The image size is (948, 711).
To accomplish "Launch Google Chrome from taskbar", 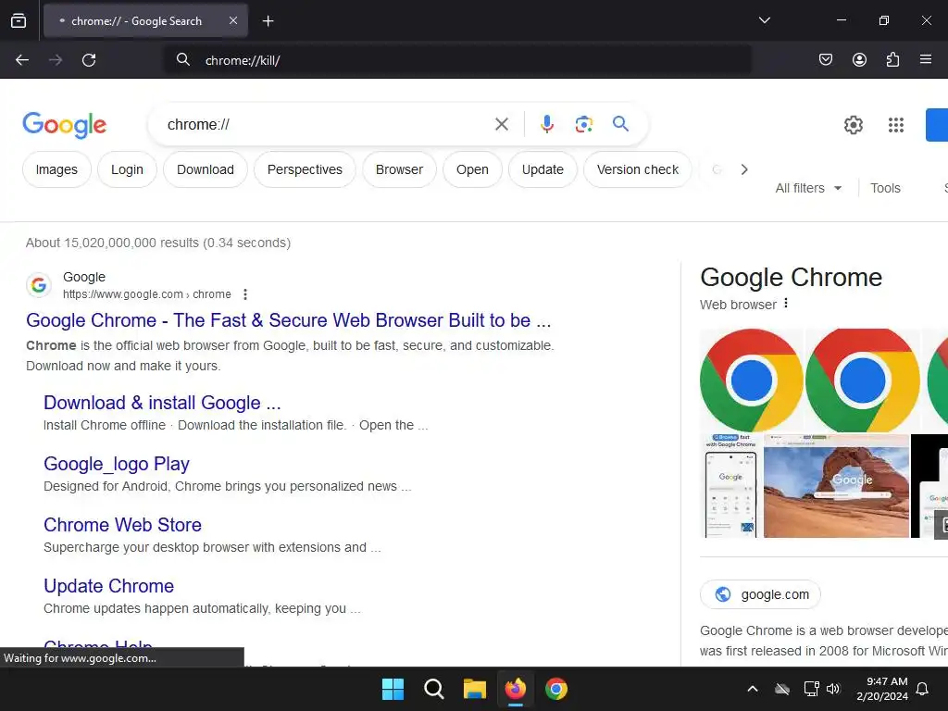I will [556, 689].
